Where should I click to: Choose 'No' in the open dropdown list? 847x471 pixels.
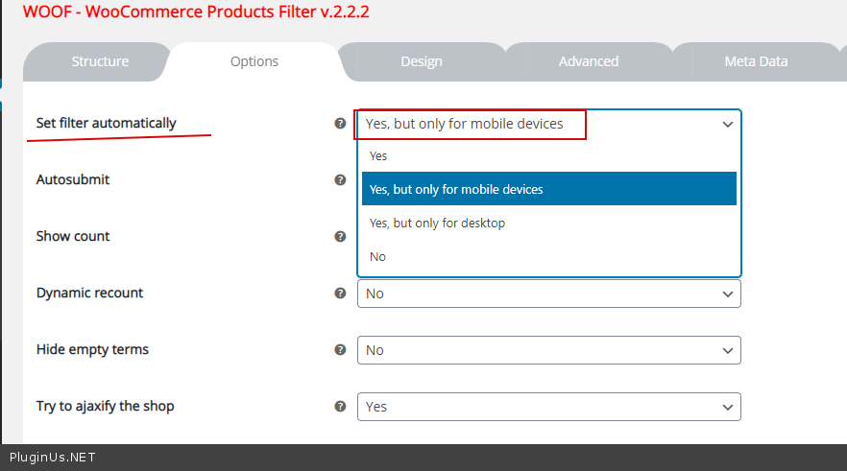click(x=377, y=256)
